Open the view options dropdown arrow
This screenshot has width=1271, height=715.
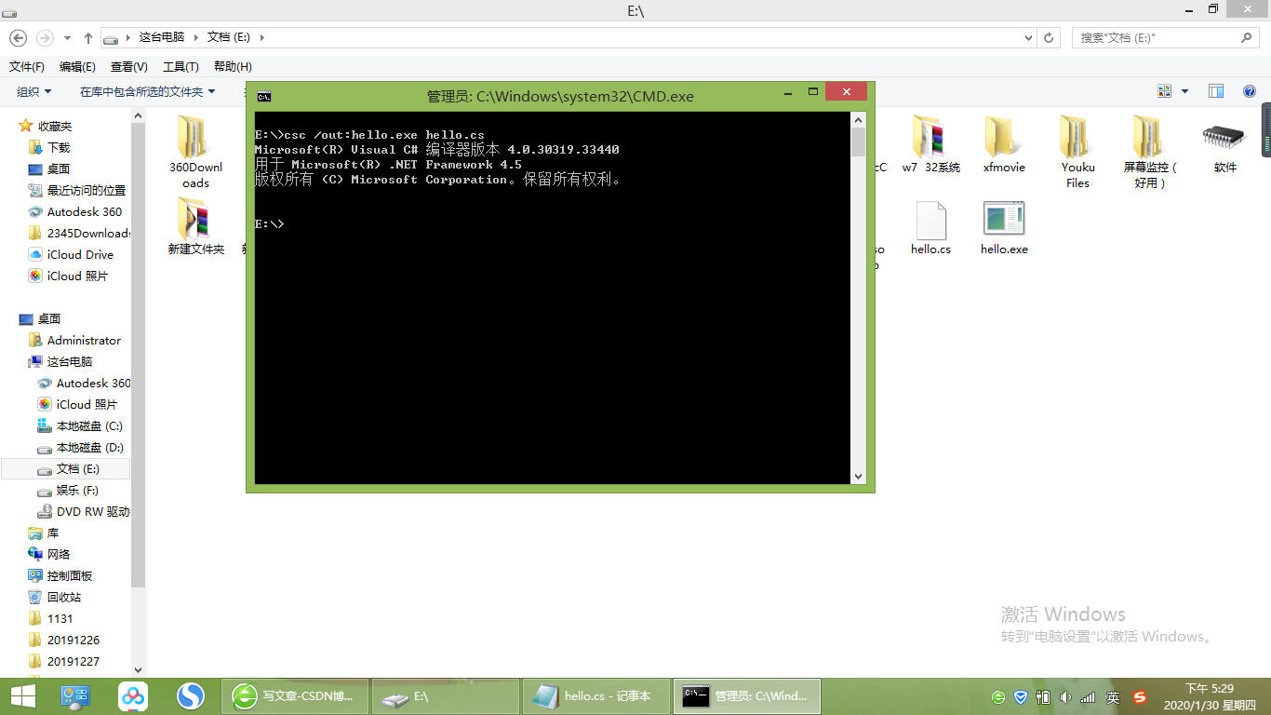point(1184,91)
